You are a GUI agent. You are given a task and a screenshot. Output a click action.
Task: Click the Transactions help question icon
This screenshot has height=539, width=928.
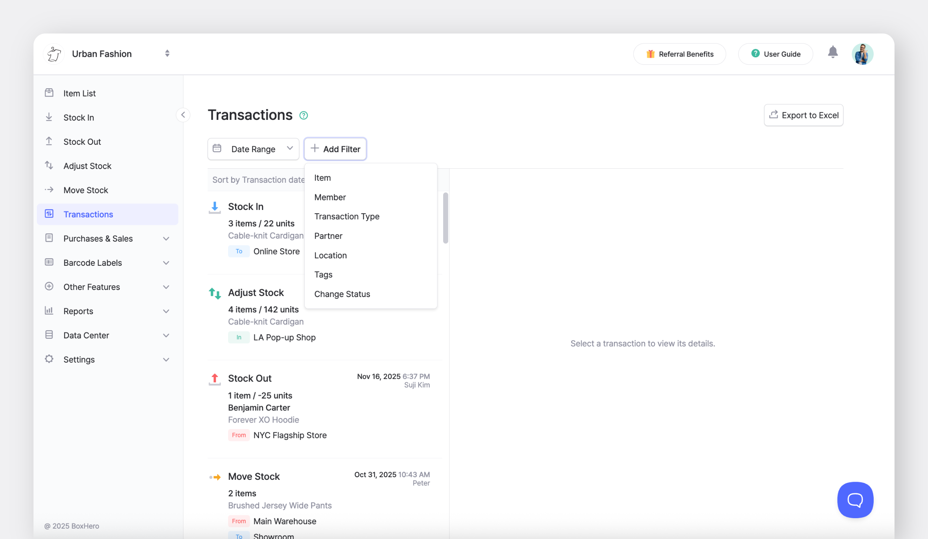point(304,115)
